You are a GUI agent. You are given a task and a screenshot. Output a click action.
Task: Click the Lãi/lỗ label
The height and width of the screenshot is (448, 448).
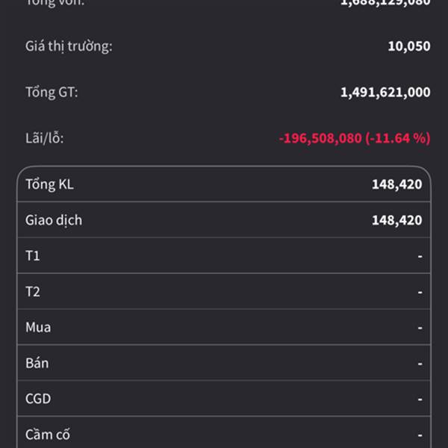[x=46, y=138]
